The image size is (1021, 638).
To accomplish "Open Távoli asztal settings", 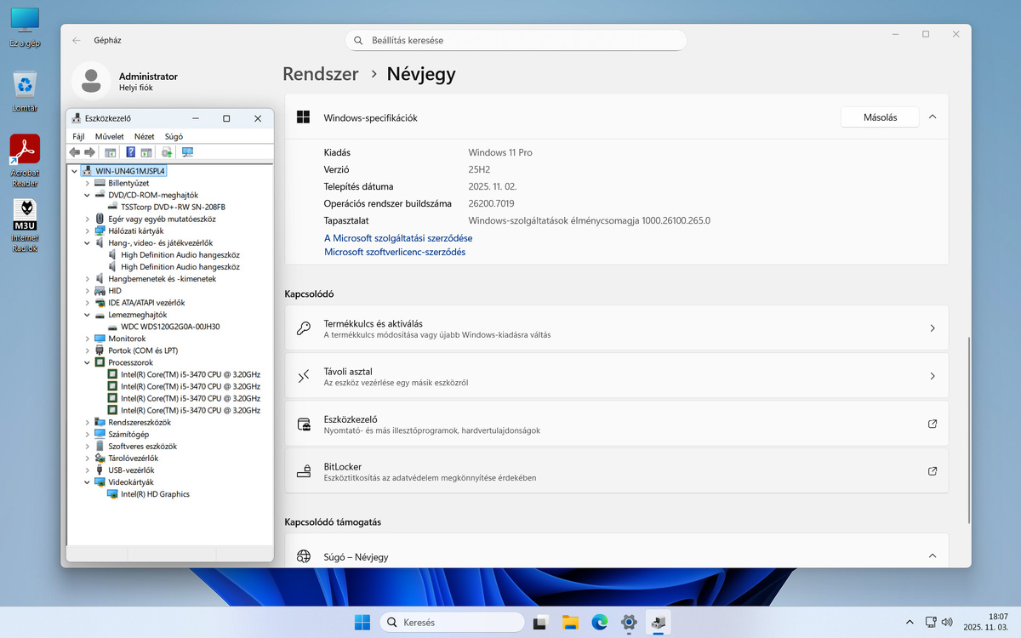I will [x=617, y=376].
